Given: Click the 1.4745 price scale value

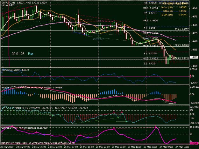Looking at the screenshot, I should click(x=194, y=9).
